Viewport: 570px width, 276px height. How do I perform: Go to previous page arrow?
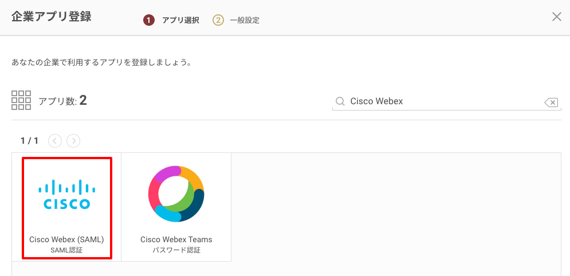pos(55,141)
